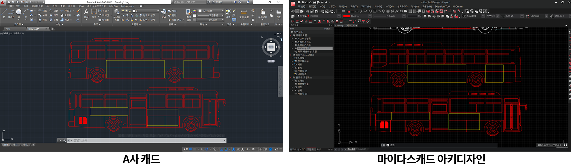Screen dimensions: 571x166
Task: Click the white layer color swatch in AutoCAD
Action: pyautogui.click(x=134, y=11)
